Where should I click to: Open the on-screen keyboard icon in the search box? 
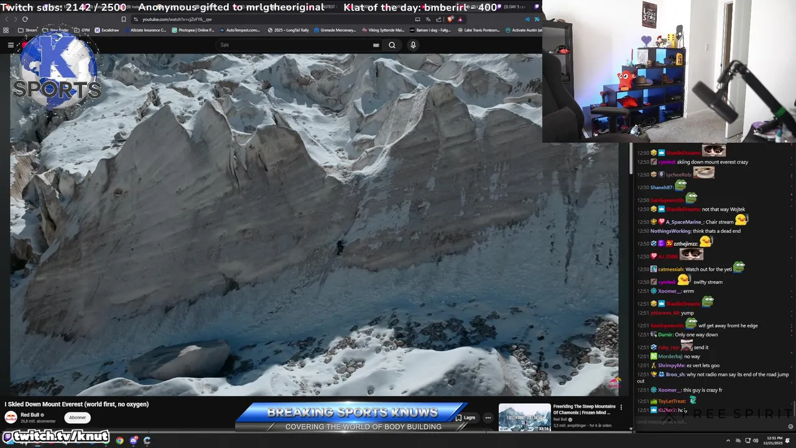point(376,45)
